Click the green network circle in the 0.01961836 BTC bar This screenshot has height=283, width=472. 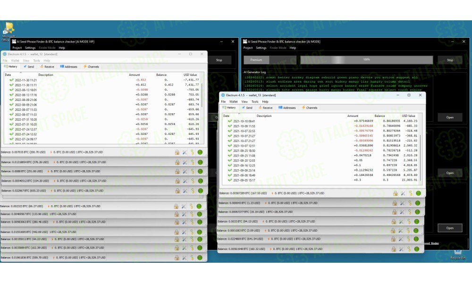[x=199, y=258]
